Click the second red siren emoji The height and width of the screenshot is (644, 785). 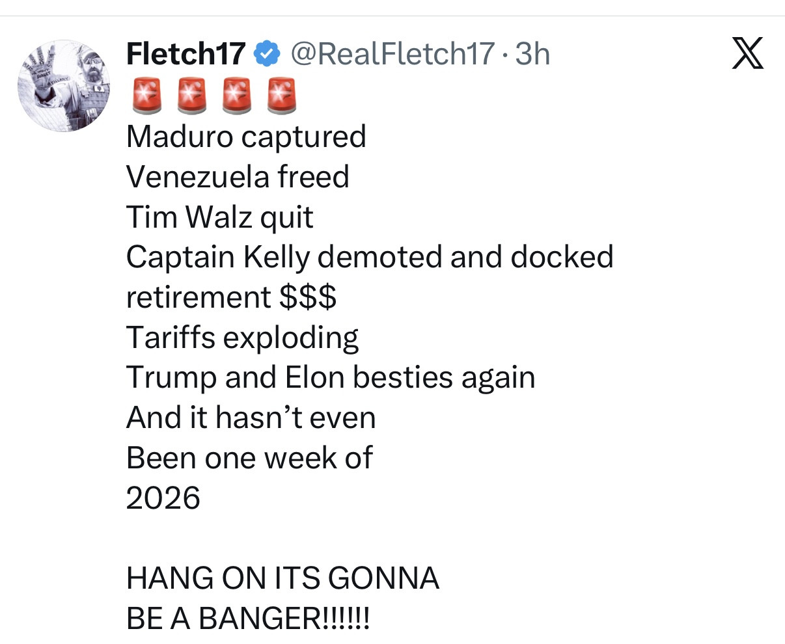(190, 96)
